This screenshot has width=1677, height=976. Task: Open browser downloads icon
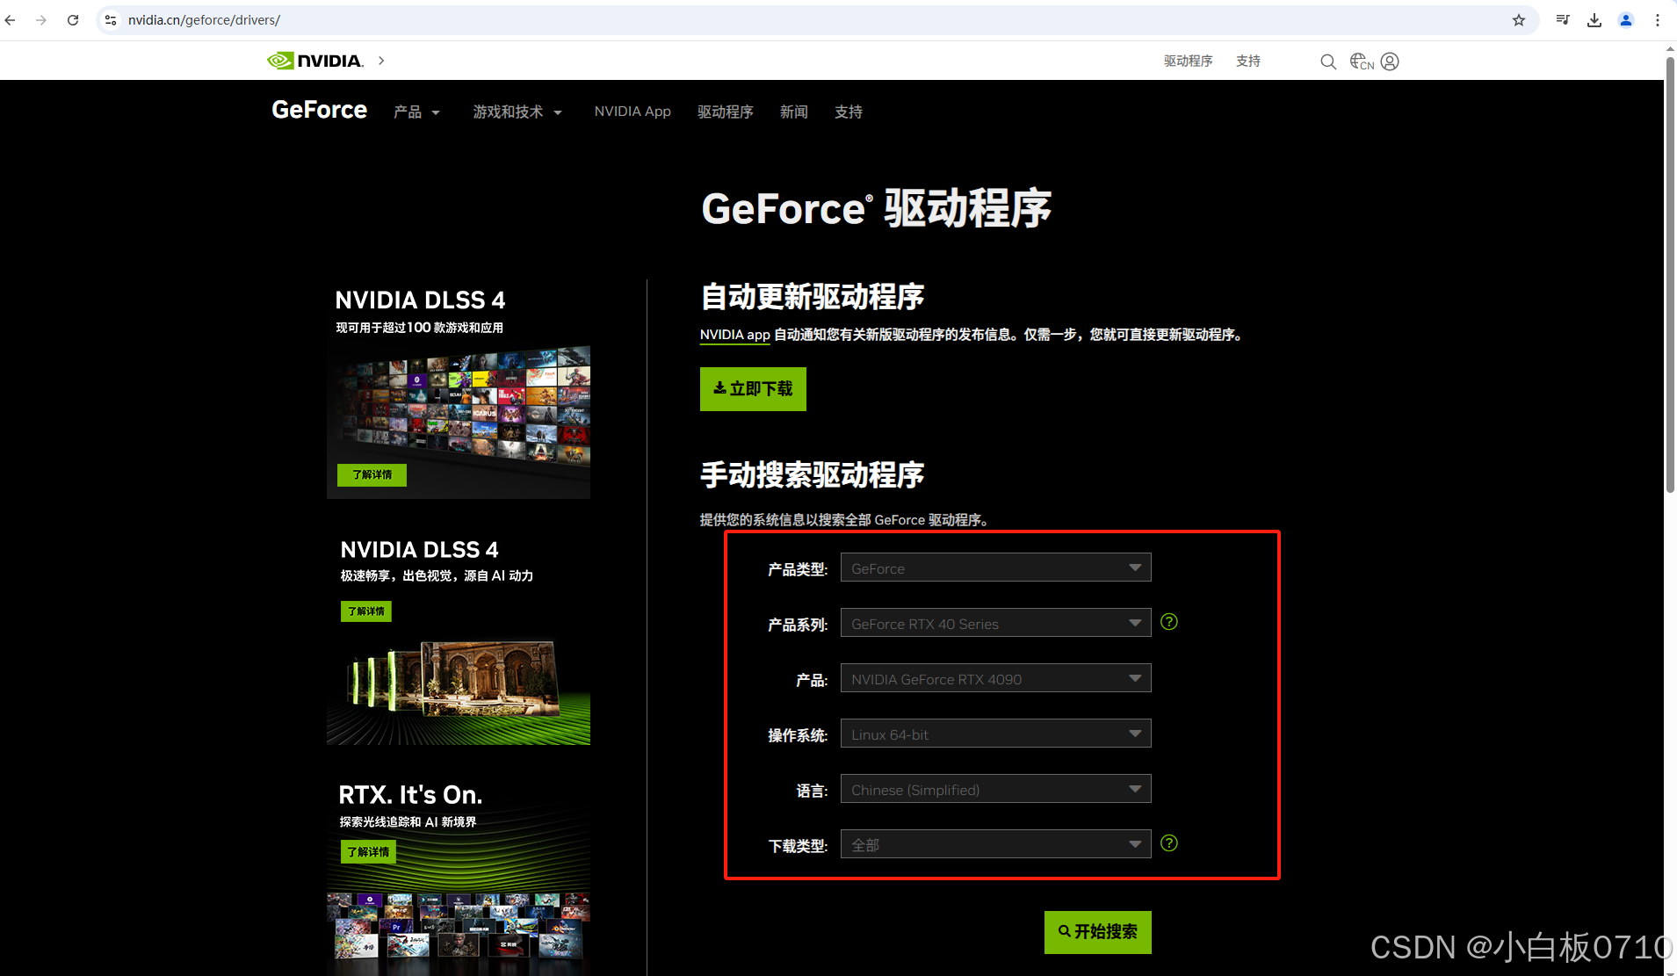tap(1594, 20)
